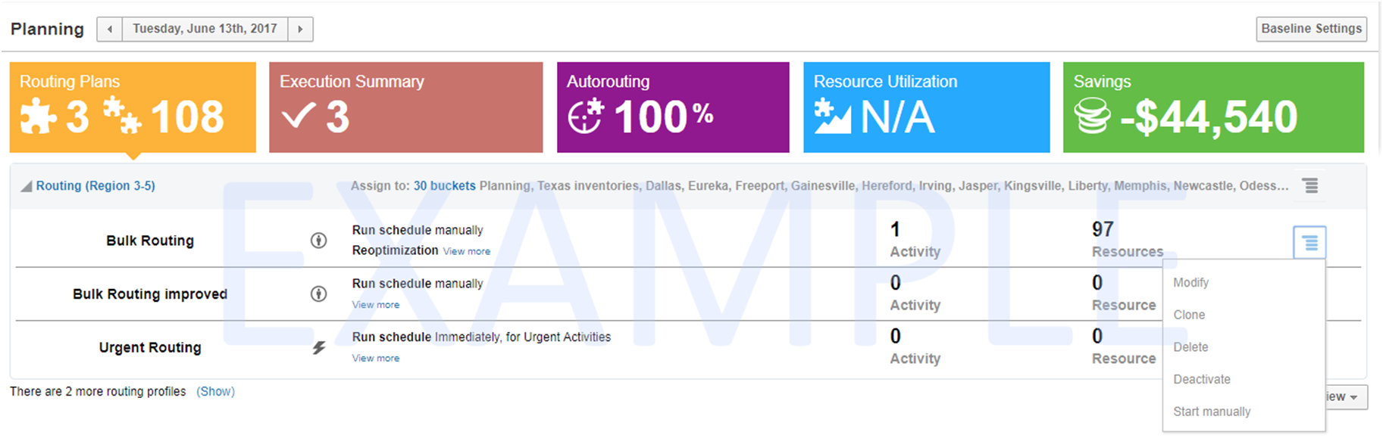1383x438 pixels.
Task: Open the 30 buckets link
Action: (444, 186)
